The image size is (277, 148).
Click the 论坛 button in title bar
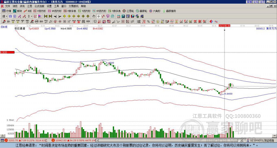(256, 2)
